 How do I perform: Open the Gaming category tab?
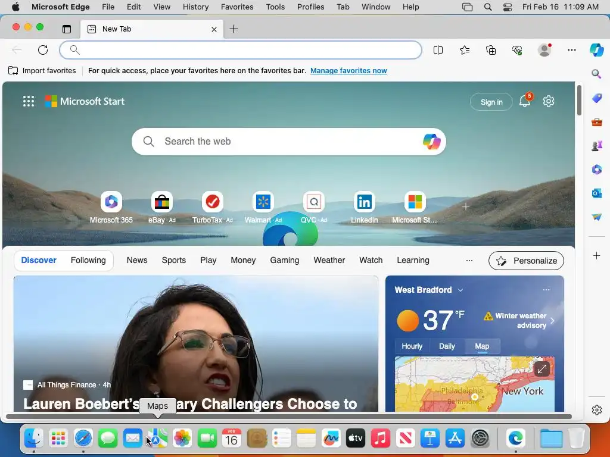point(285,261)
